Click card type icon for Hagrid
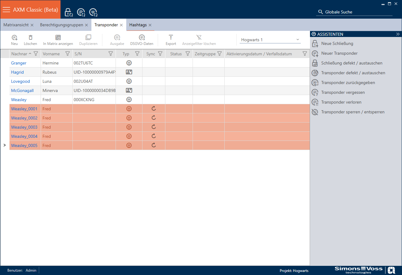 (129, 72)
